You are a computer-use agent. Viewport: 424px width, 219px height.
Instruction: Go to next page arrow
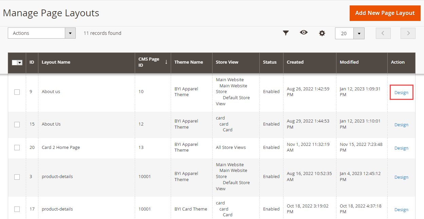click(x=408, y=33)
